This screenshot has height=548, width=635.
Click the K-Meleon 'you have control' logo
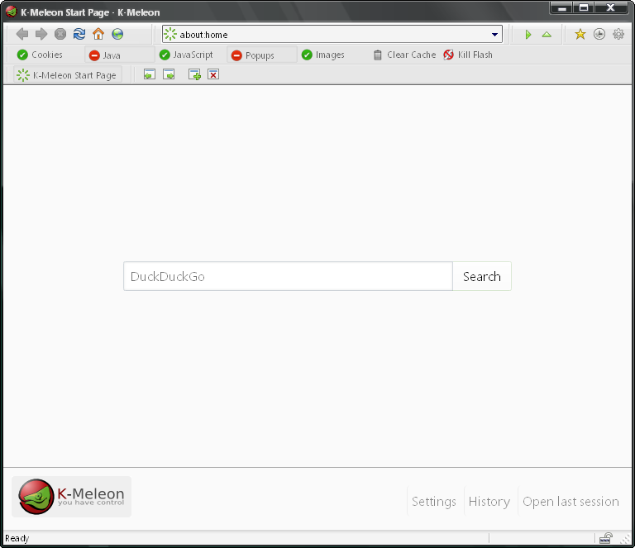[71, 497]
